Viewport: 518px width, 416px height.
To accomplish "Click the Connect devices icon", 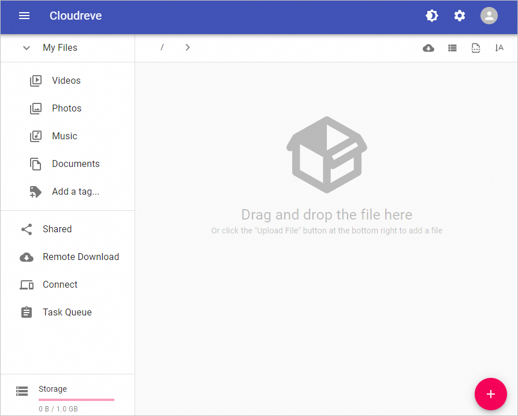I will coord(27,285).
